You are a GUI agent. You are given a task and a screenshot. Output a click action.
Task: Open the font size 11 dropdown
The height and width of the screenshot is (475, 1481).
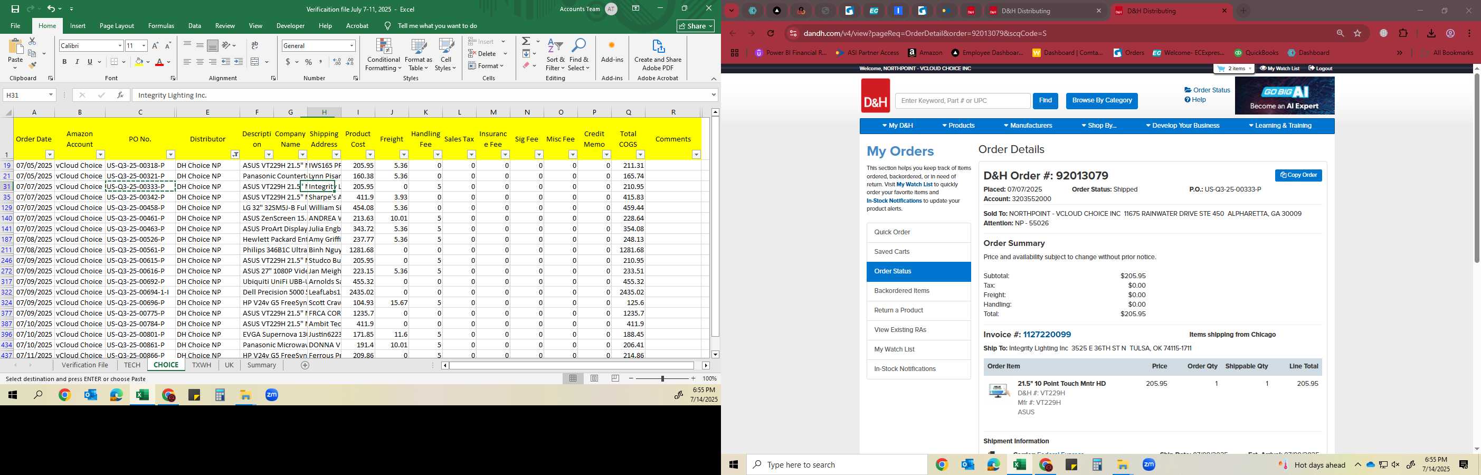point(144,45)
